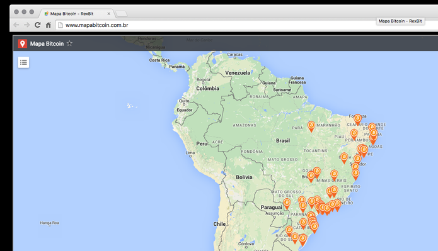438x251 pixels.
Task: Click the red Google Maps pin logo
Action: point(22,44)
